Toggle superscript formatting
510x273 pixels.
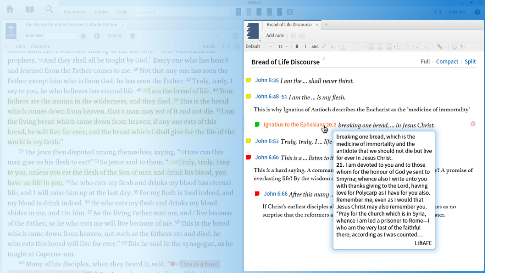(324, 46)
